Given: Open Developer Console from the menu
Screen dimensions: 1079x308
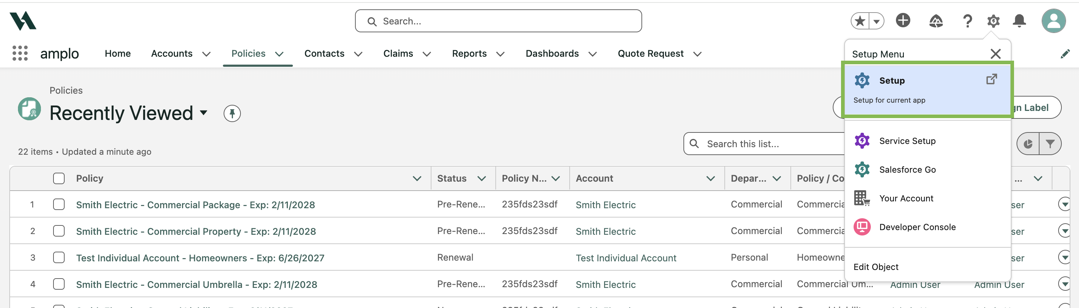Looking at the screenshot, I should 928,227.
